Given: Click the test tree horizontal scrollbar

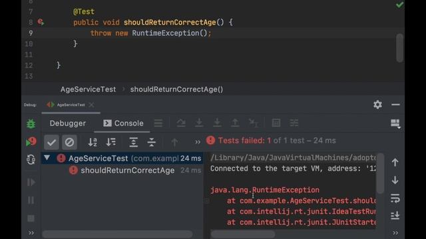Looking at the screenshot, I should click(x=117, y=234).
